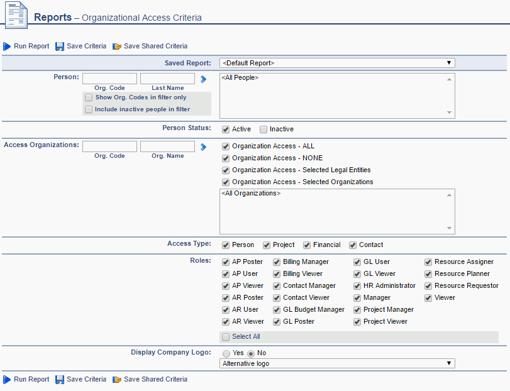Click the Save Shared Criteria link at top
This screenshot has width=510, height=391.
155,46
